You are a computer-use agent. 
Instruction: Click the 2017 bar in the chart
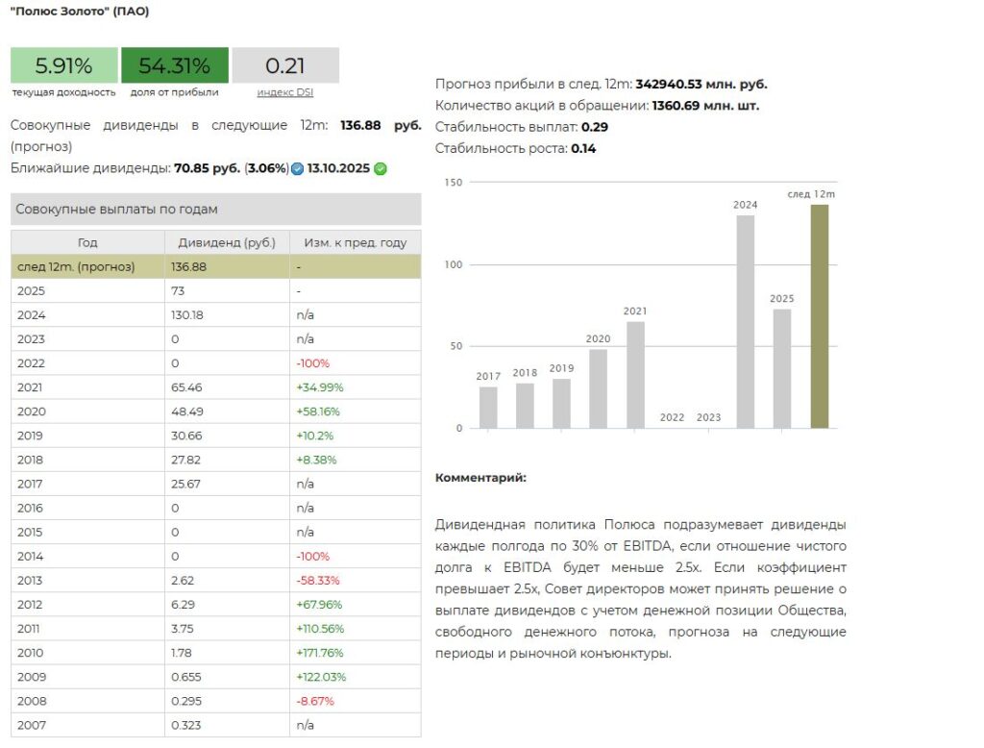point(488,407)
